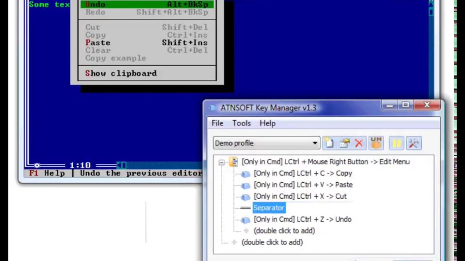Click key icon beside LCtrl + C Copy

pyautogui.click(x=246, y=174)
